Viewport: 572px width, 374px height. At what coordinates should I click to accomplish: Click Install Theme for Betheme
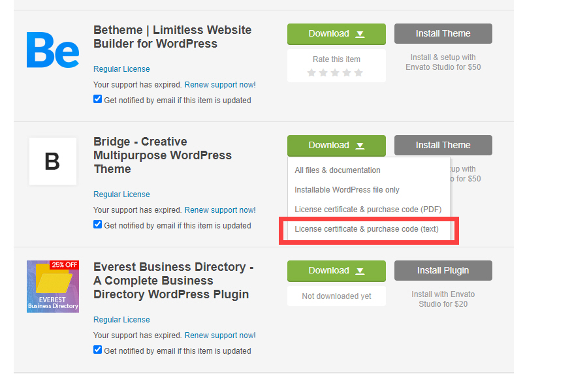coord(443,33)
